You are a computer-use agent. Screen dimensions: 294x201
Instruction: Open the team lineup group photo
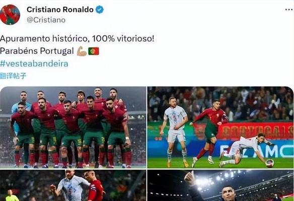[73, 127]
